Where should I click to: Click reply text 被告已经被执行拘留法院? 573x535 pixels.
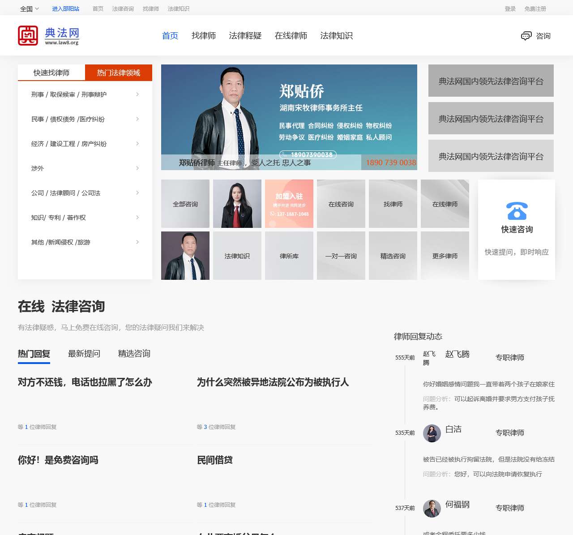489,459
